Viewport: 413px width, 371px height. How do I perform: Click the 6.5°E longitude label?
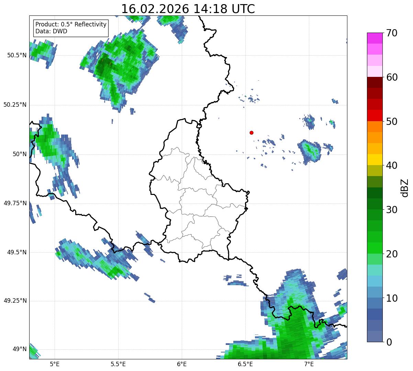pos(245,364)
